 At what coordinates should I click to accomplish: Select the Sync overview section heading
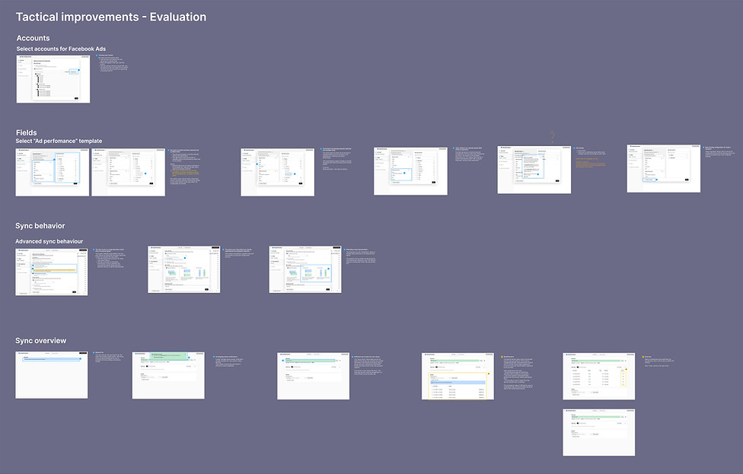41,341
